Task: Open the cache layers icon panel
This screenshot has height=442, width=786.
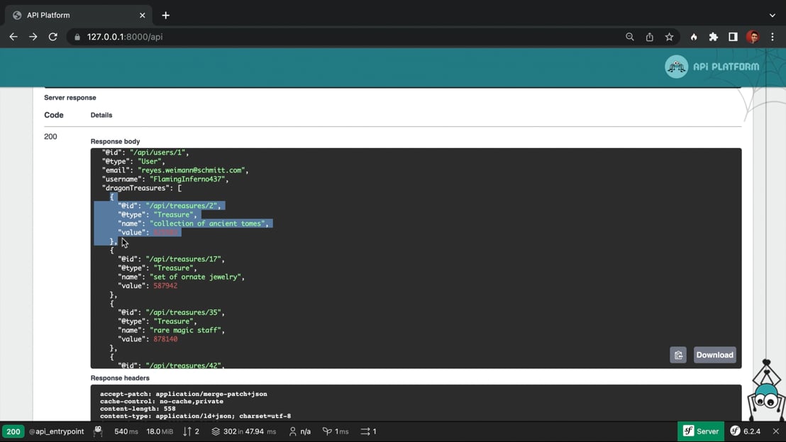Action: 243,431
